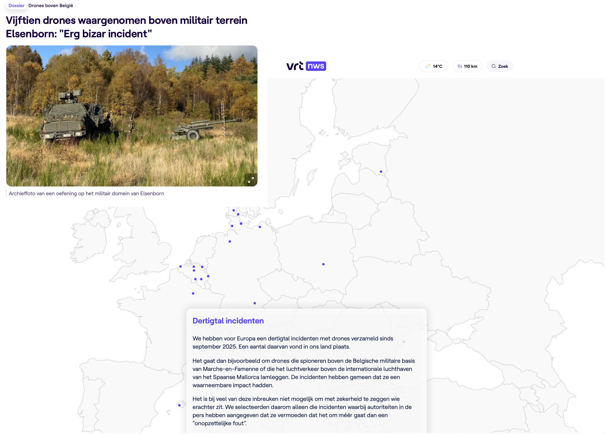Click the magnifier icon in Zoek

point(494,66)
